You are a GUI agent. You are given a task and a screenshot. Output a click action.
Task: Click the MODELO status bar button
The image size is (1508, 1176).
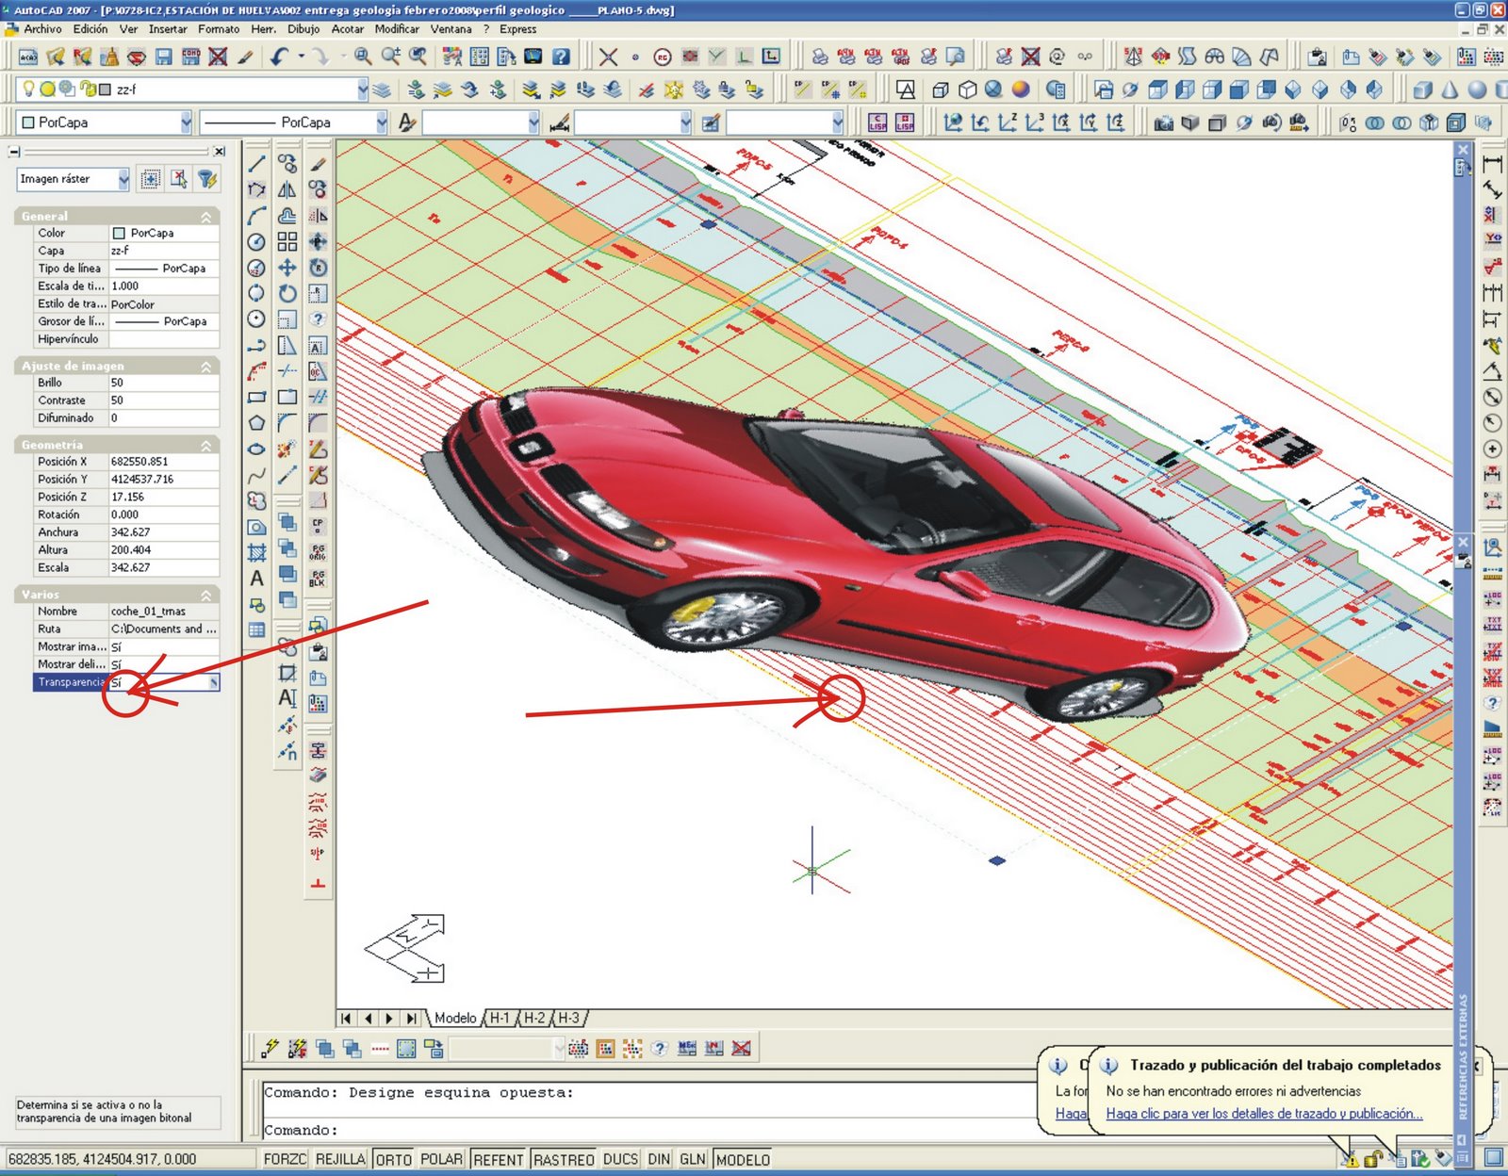(743, 1159)
